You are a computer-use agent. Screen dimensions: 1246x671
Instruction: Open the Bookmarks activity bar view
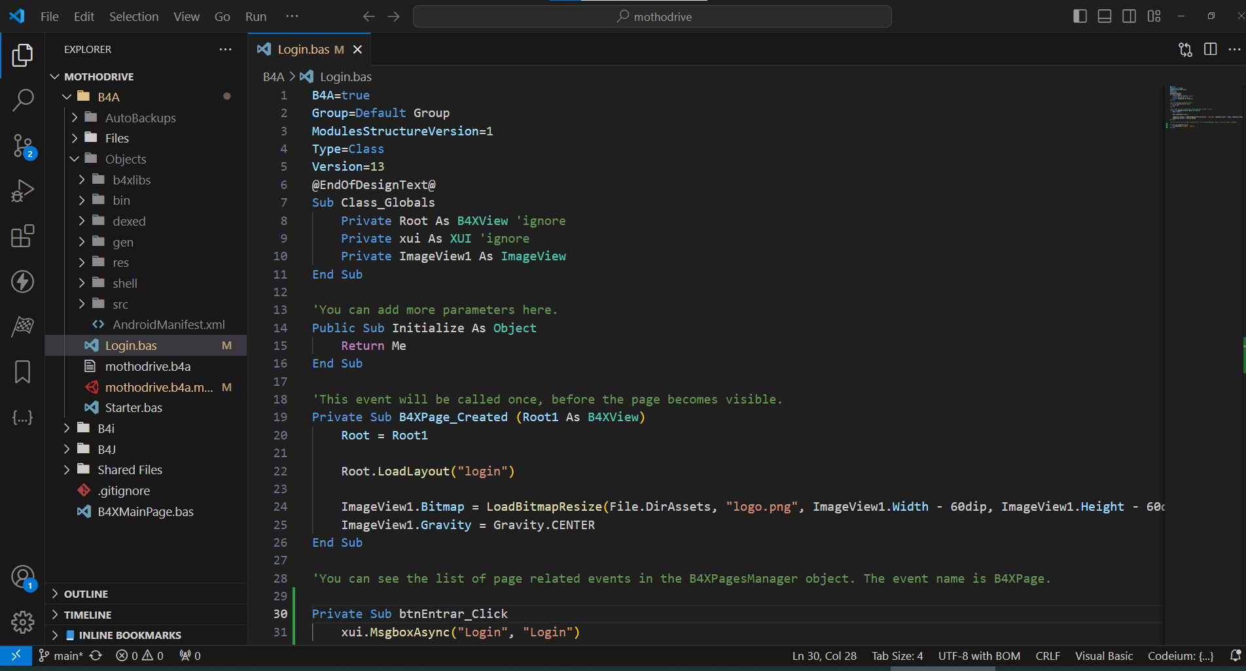(22, 372)
